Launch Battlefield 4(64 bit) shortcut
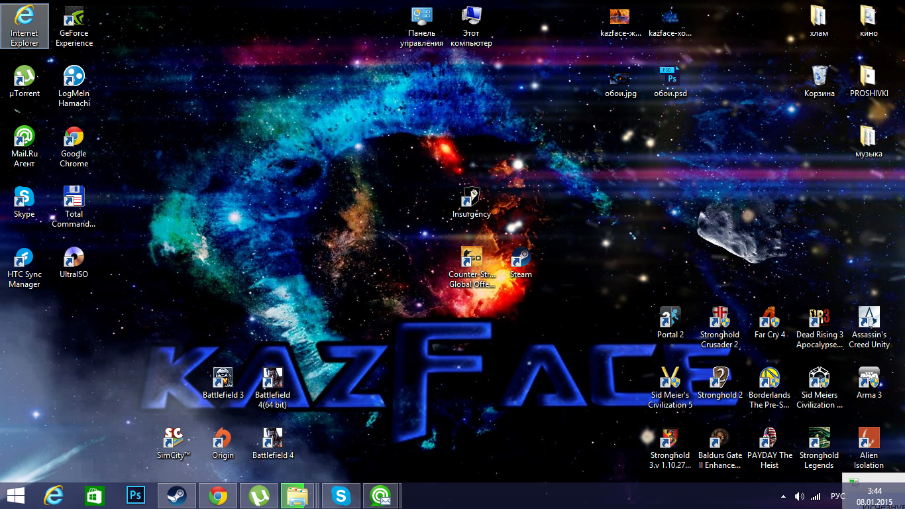The height and width of the screenshot is (509, 905). coord(273,387)
